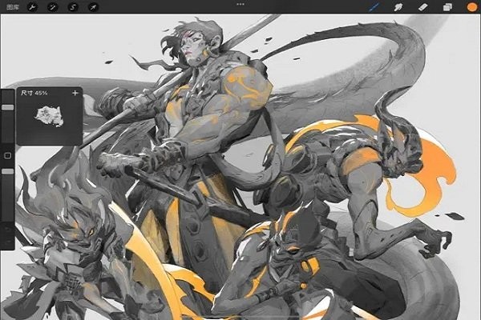Tap the Redo arrow on sidebar
Screen dimensions: 481x320
coord(7,242)
